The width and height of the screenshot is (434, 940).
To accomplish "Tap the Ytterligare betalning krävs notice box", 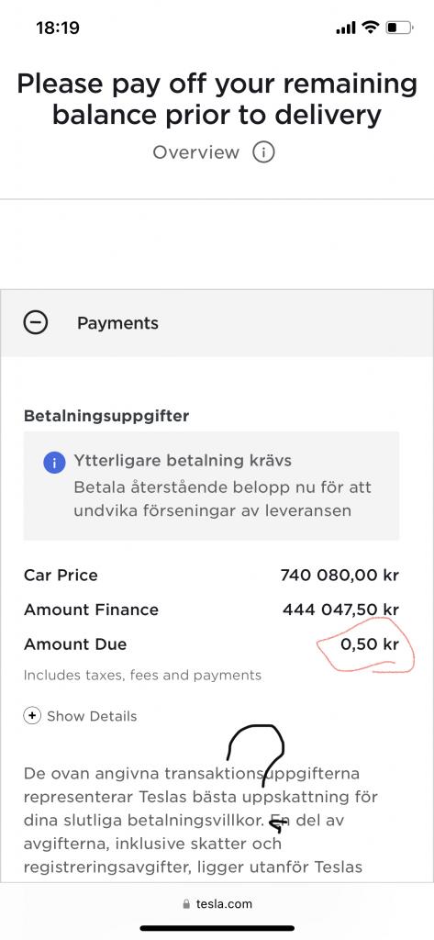I will click(x=211, y=486).
